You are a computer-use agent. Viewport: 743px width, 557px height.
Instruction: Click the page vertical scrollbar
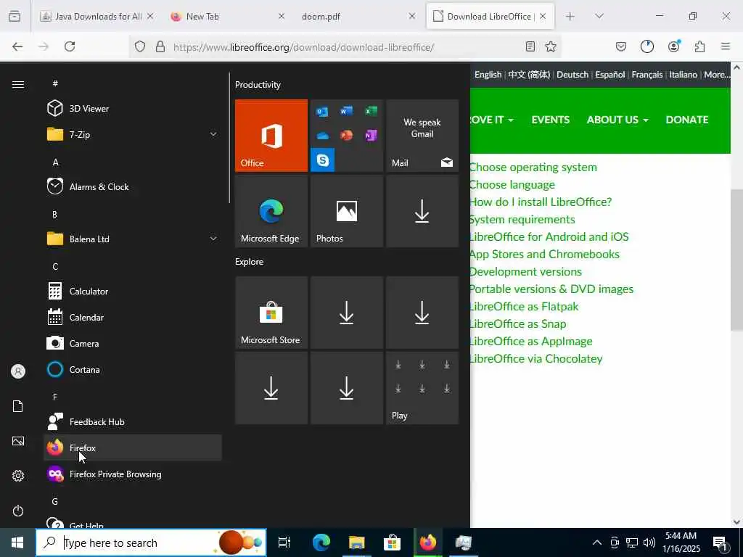[x=737, y=259]
